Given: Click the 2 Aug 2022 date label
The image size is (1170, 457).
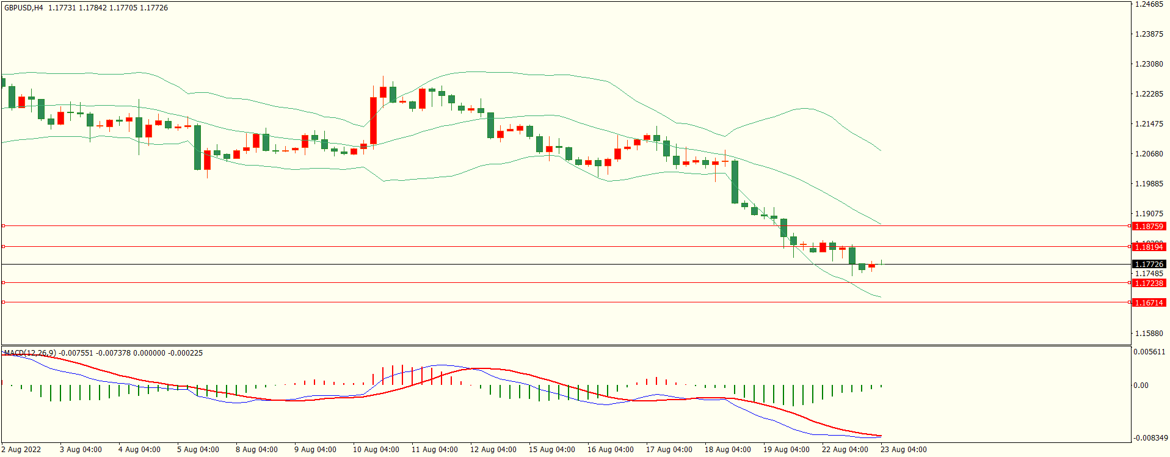Looking at the screenshot, I should click(21, 450).
